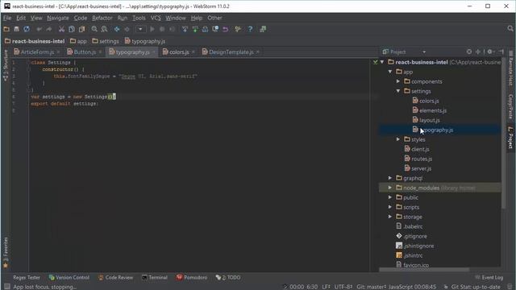
Task: Click the VCS Commit Changes icon
Action: (195, 29)
